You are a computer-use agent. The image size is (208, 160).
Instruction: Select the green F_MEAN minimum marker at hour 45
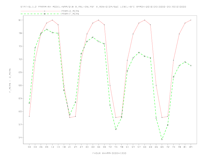click(116, 129)
